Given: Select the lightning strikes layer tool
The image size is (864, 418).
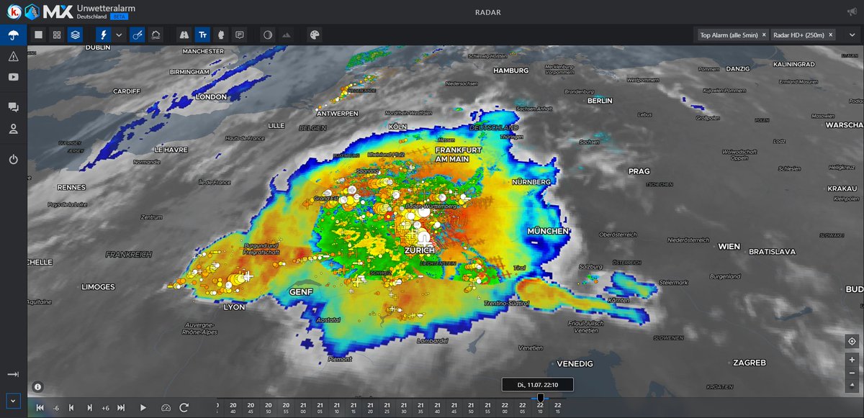Looking at the screenshot, I should point(104,35).
